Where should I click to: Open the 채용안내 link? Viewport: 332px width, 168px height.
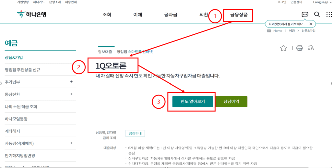pyautogui.click(x=71, y=2)
